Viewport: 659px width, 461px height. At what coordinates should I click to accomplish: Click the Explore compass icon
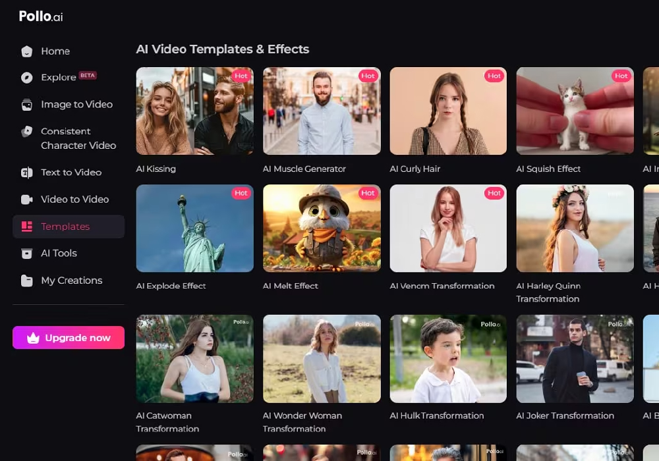coord(26,78)
